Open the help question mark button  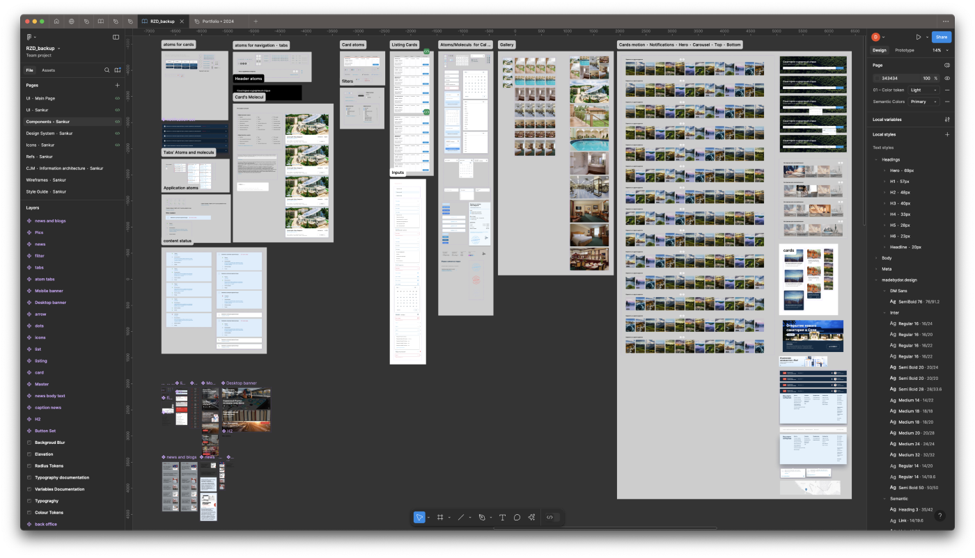tap(939, 516)
